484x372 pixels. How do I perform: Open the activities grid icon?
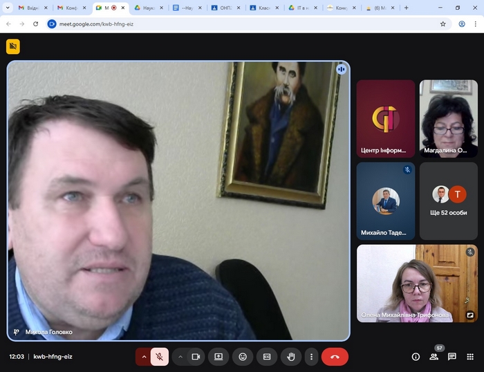(470, 357)
